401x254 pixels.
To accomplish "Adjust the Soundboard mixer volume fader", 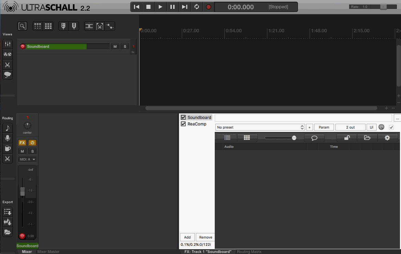I will [22, 191].
